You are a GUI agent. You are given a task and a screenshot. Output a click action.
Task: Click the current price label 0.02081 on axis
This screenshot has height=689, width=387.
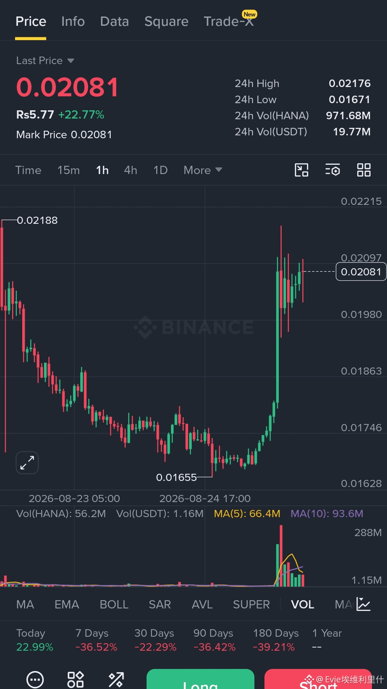pyautogui.click(x=361, y=272)
